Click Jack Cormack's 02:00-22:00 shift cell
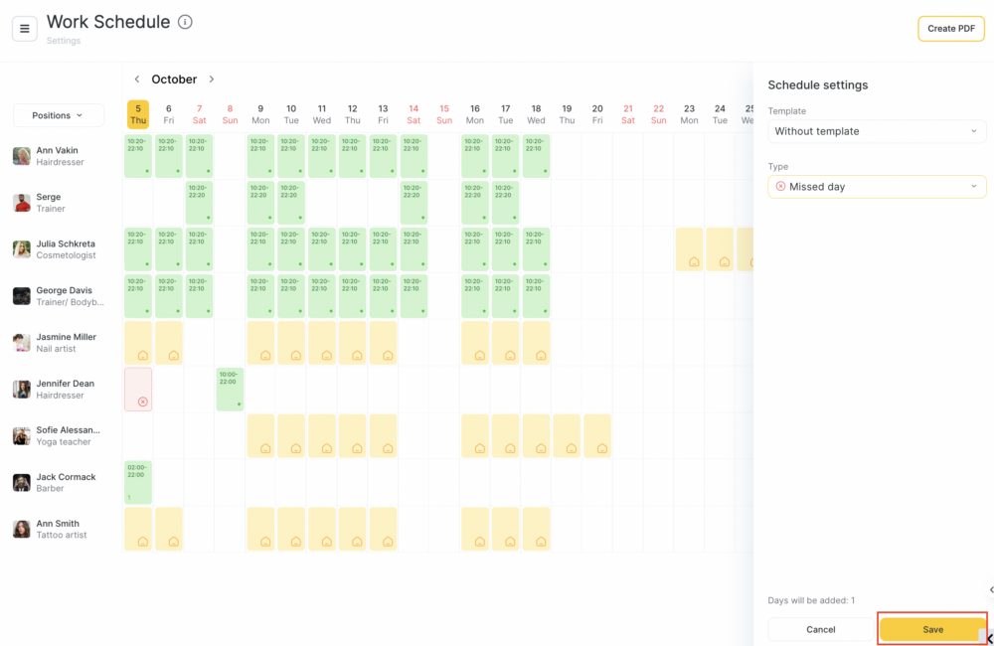The height and width of the screenshot is (646, 994). (138, 482)
